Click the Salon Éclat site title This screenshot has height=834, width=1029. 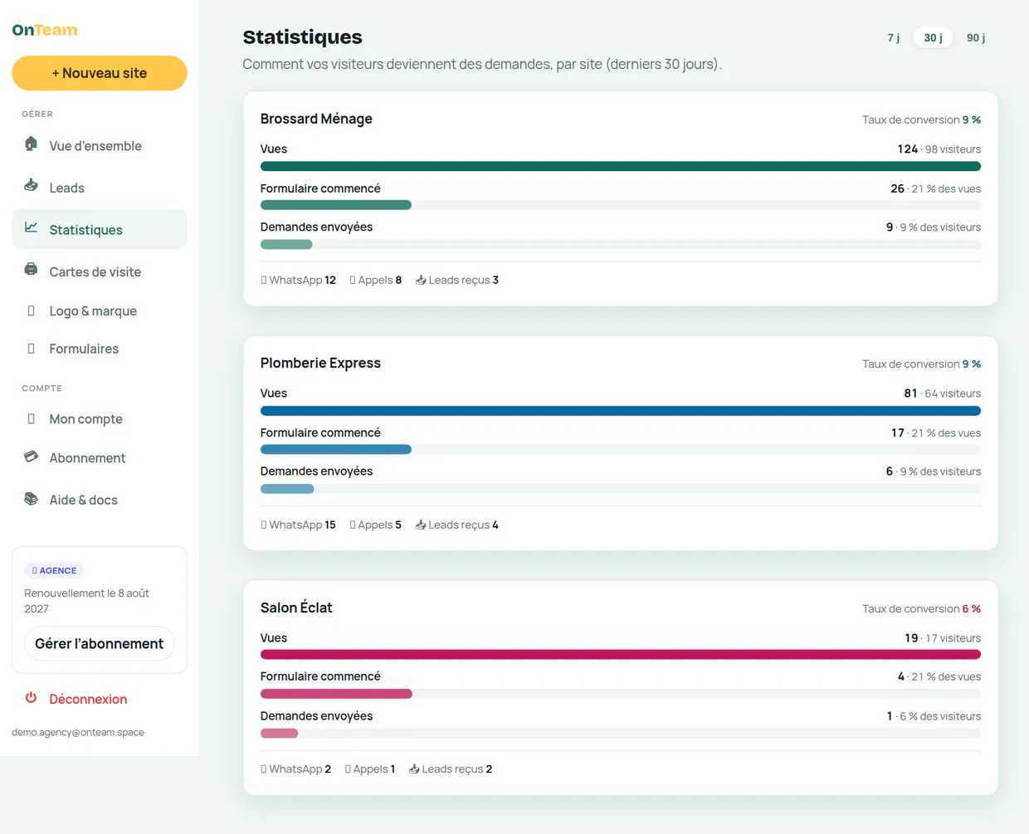296,607
